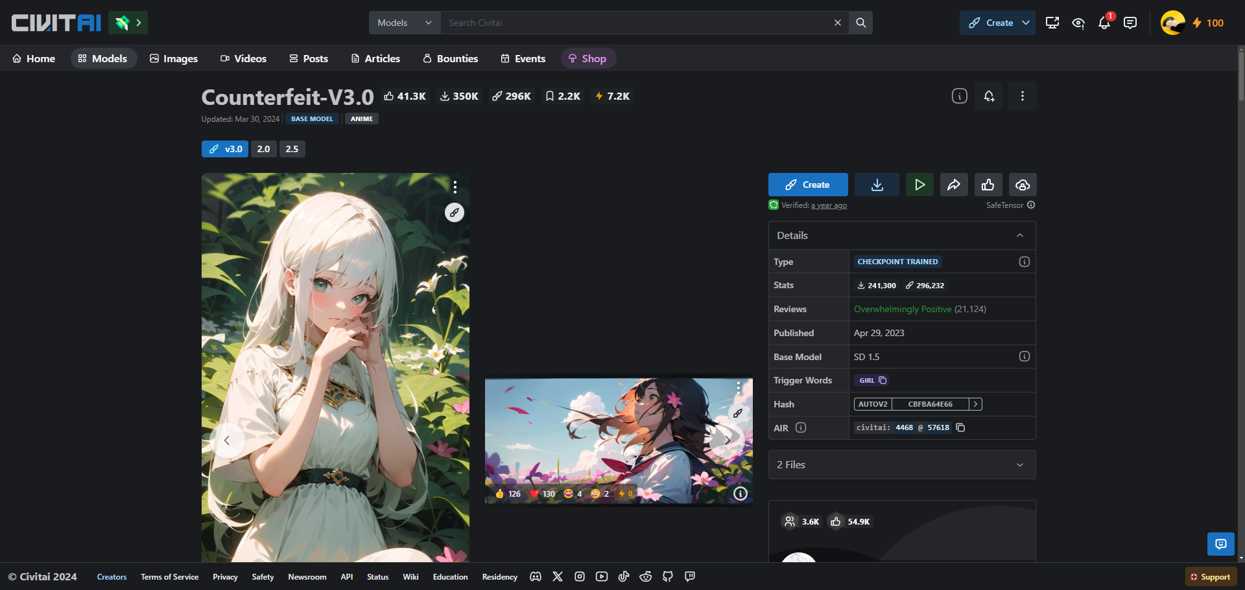Image resolution: width=1245 pixels, height=590 pixels.
Task: Switch to the Images tab
Action: coord(174,58)
